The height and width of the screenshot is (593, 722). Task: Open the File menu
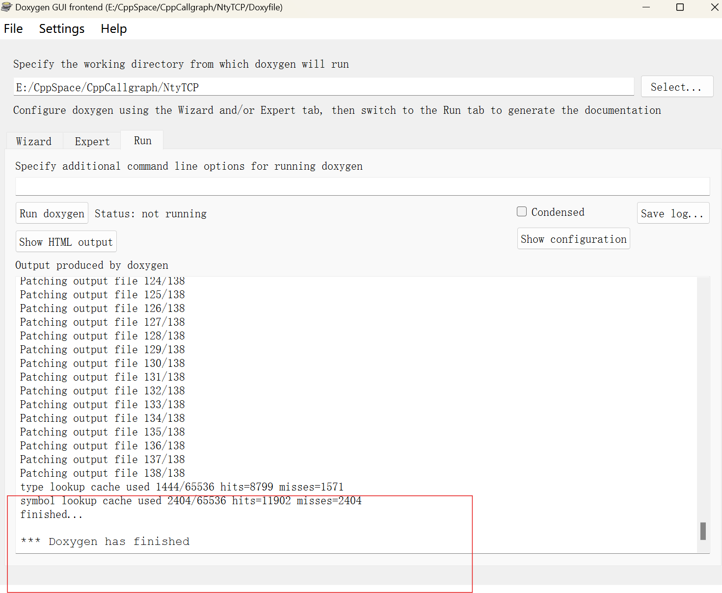point(13,29)
